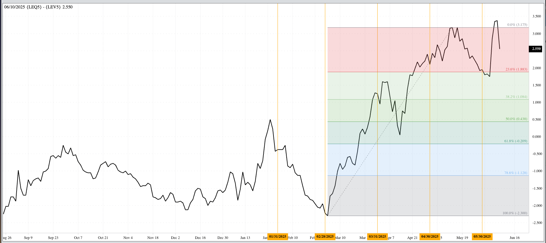Click the -2.500 price axis label
This screenshot has height=243, width=546.
(537, 223)
